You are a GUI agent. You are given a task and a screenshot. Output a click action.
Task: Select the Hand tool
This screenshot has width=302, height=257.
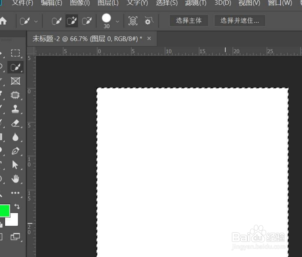click(x=16, y=179)
